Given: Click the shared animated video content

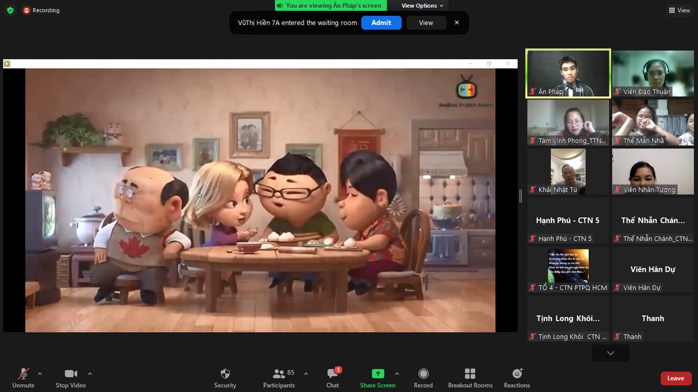Looking at the screenshot, I should tap(260, 200).
